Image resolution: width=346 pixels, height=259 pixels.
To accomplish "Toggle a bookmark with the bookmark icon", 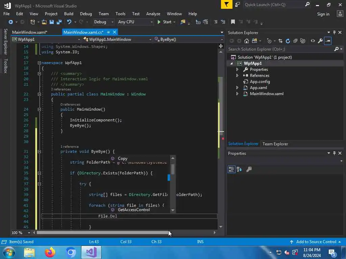I will click(x=233, y=22).
